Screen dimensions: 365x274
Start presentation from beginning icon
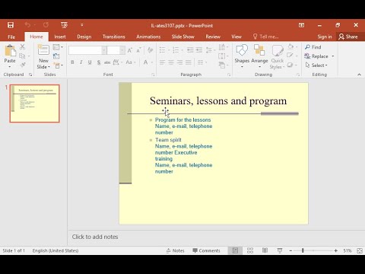coord(64,25)
